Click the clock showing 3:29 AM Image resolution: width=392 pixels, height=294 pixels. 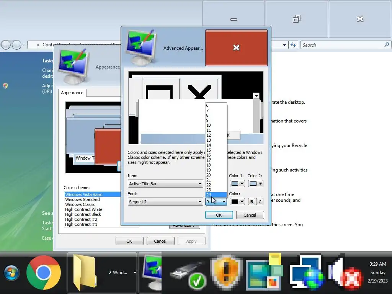click(378, 264)
